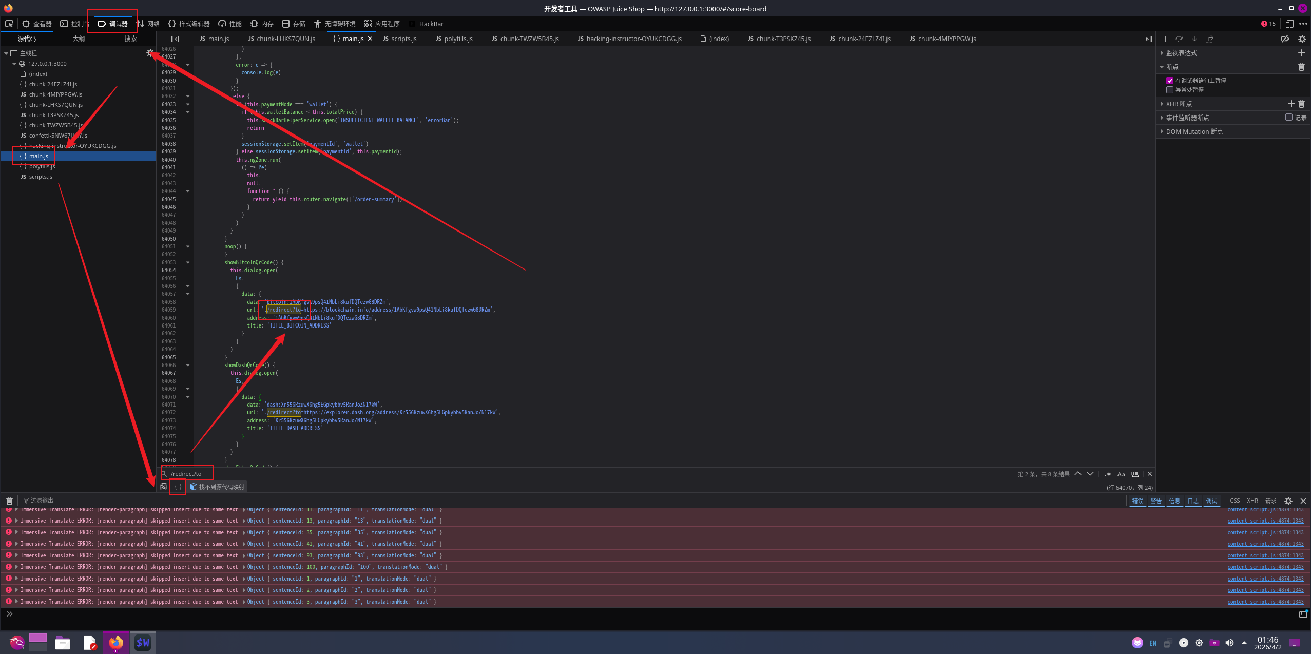
Task: Delete all XHR breakpoints with trash icon
Action: [1301, 104]
